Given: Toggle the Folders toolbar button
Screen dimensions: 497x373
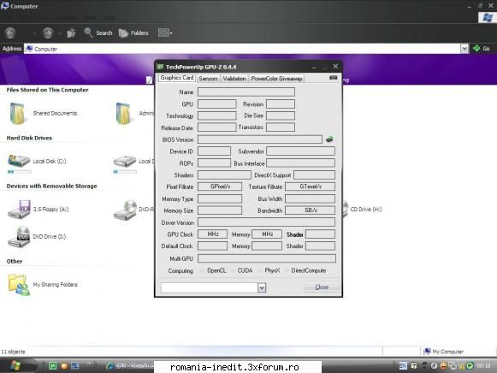Looking at the screenshot, I should pos(133,33).
